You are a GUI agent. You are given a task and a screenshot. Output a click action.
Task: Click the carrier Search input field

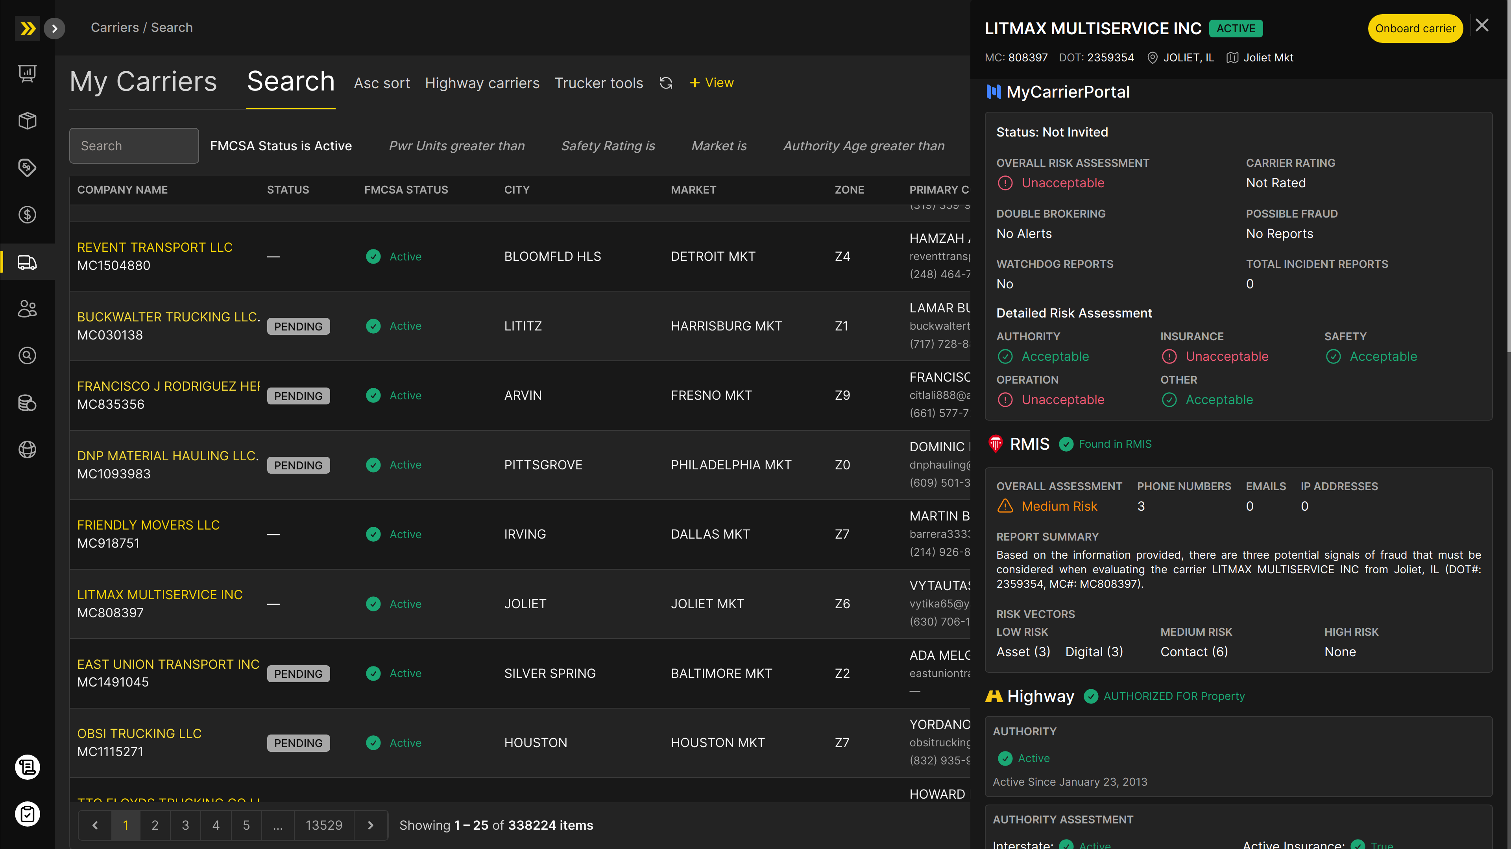tap(134, 146)
